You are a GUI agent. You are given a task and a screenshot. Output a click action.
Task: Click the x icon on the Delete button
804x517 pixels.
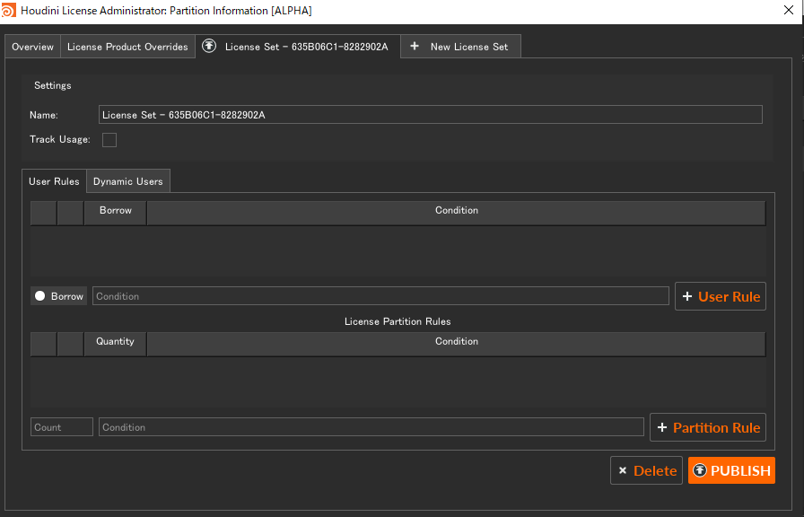(623, 471)
